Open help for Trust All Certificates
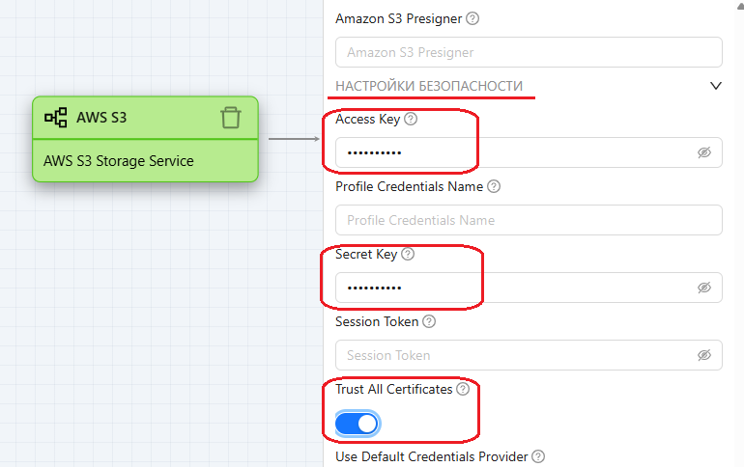This screenshot has height=467, width=744. click(x=463, y=389)
